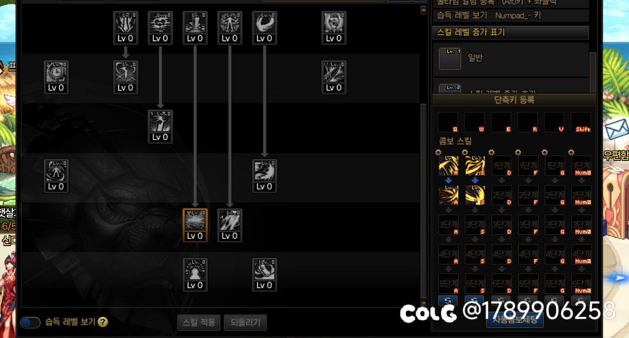Select the highlighted orange-bordered Lv 0 skill
The width and height of the screenshot is (629, 338).
tap(195, 225)
